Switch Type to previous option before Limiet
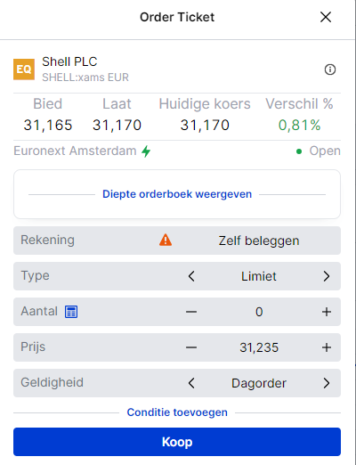 tap(191, 276)
